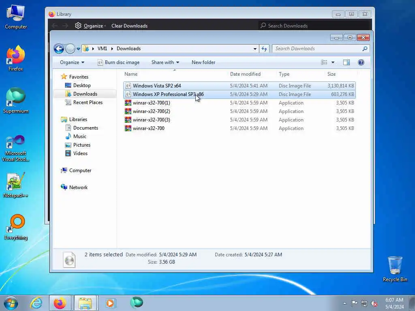The image size is (415, 311).
Task: Open the Windows Start button
Action: point(11,303)
